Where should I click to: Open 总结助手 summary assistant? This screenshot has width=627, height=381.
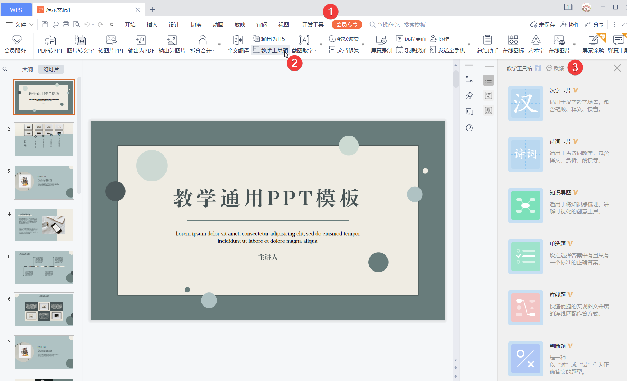click(x=487, y=44)
